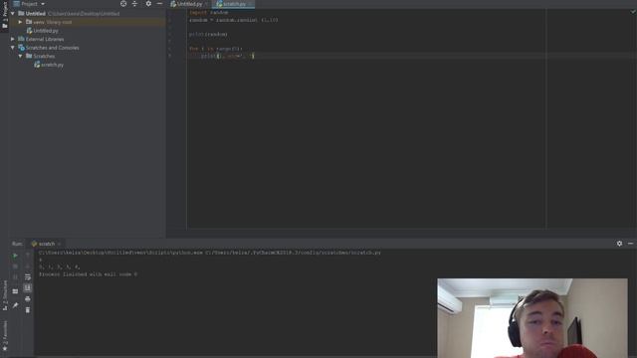Click the webcam video overlay

click(x=532, y=318)
